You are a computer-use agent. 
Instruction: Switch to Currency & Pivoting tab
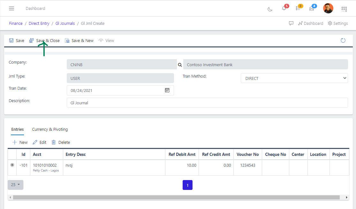pyautogui.click(x=50, y=129)
